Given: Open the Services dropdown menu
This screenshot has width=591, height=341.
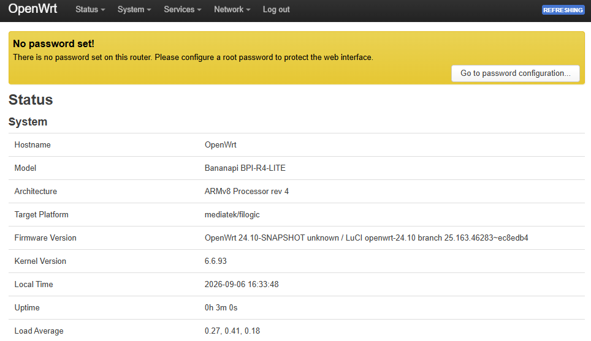Looking at the screenshot, I should (183, 9).
